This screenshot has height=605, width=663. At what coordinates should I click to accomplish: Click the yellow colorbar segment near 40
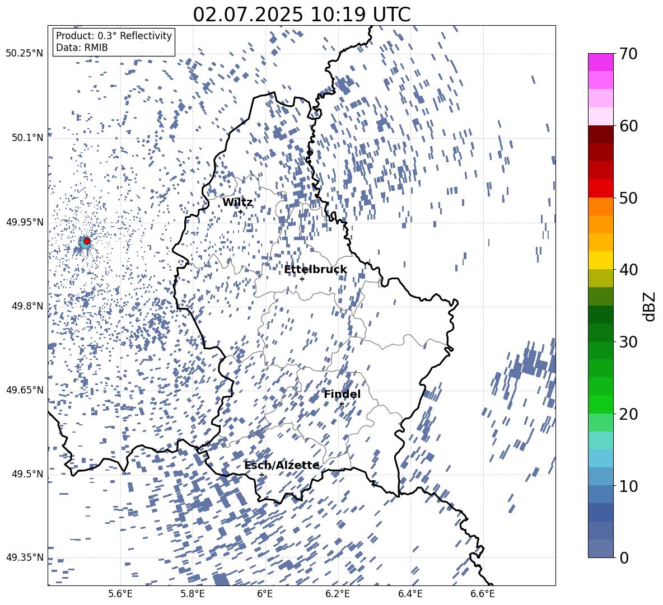[600, 260]
